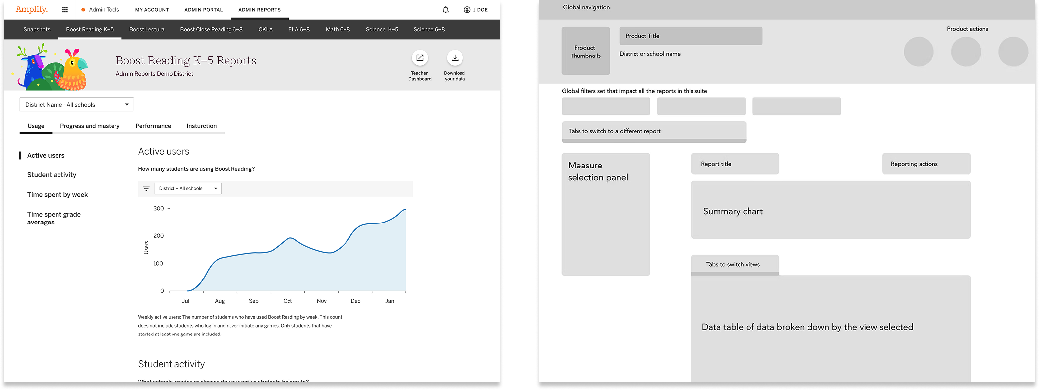
Task: Select the ADMIN REPORTS menu item
Action: 260,10
